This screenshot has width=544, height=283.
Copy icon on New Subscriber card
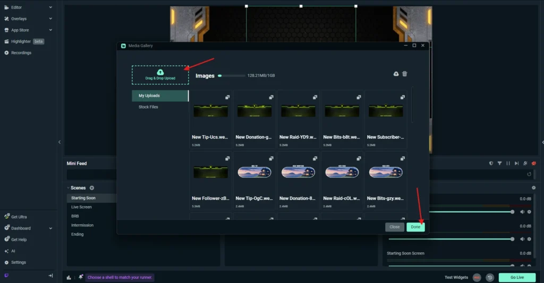coord(402,97)
